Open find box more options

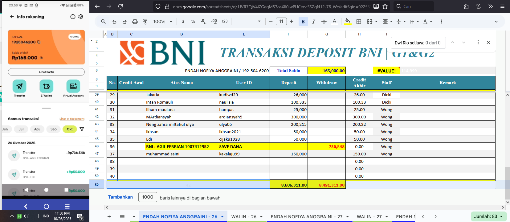coord(478,43)
